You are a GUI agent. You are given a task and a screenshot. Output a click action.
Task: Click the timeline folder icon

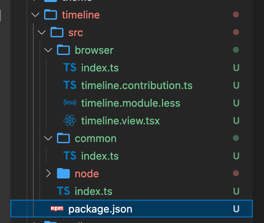tap(51, 14)
